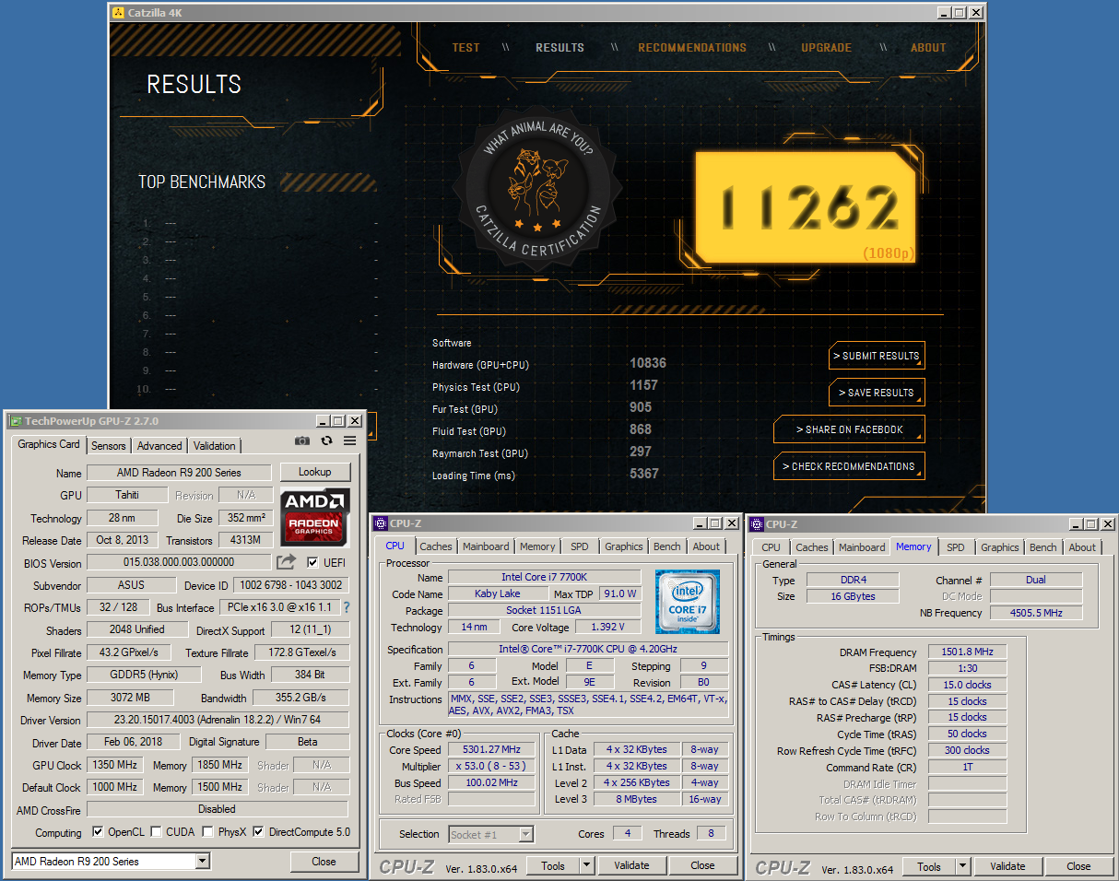
Task: Click the GPU name field AMD Radeon R9 200 Series
Action: pyautogui.click(x=180, y=473)
